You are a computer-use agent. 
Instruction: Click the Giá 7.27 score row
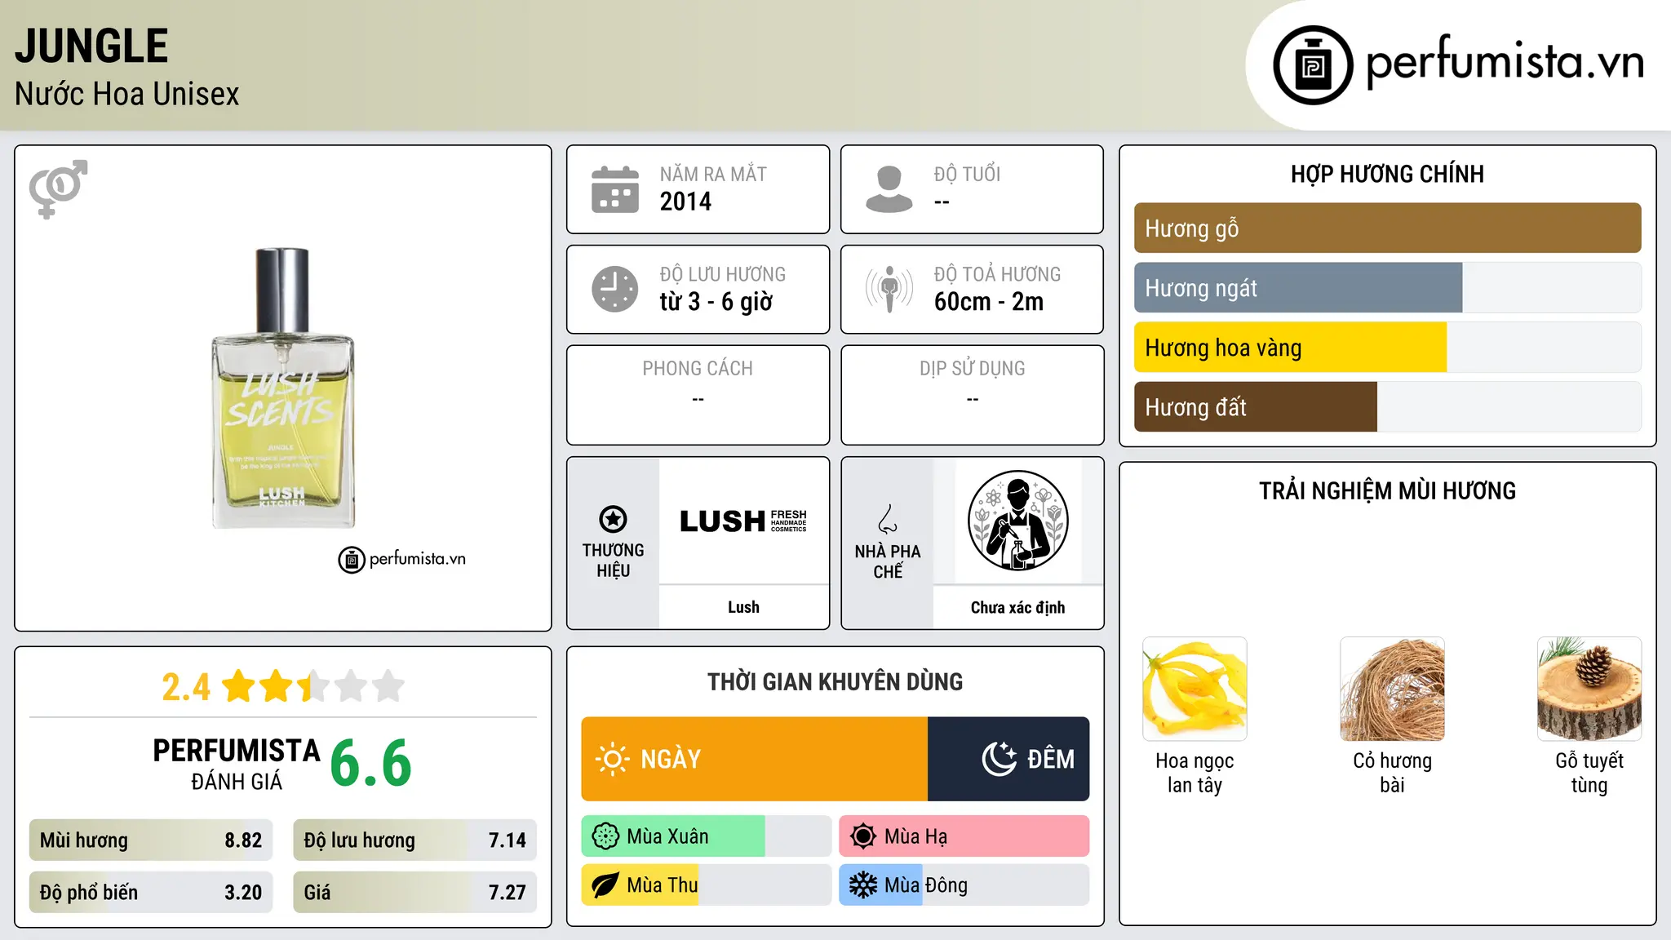coord(414,892)
